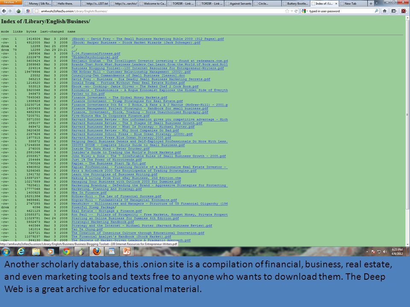The width and height of the screenshot is (410, 307).
Task: Click the volume speaker tray icon
Action: 384,252
